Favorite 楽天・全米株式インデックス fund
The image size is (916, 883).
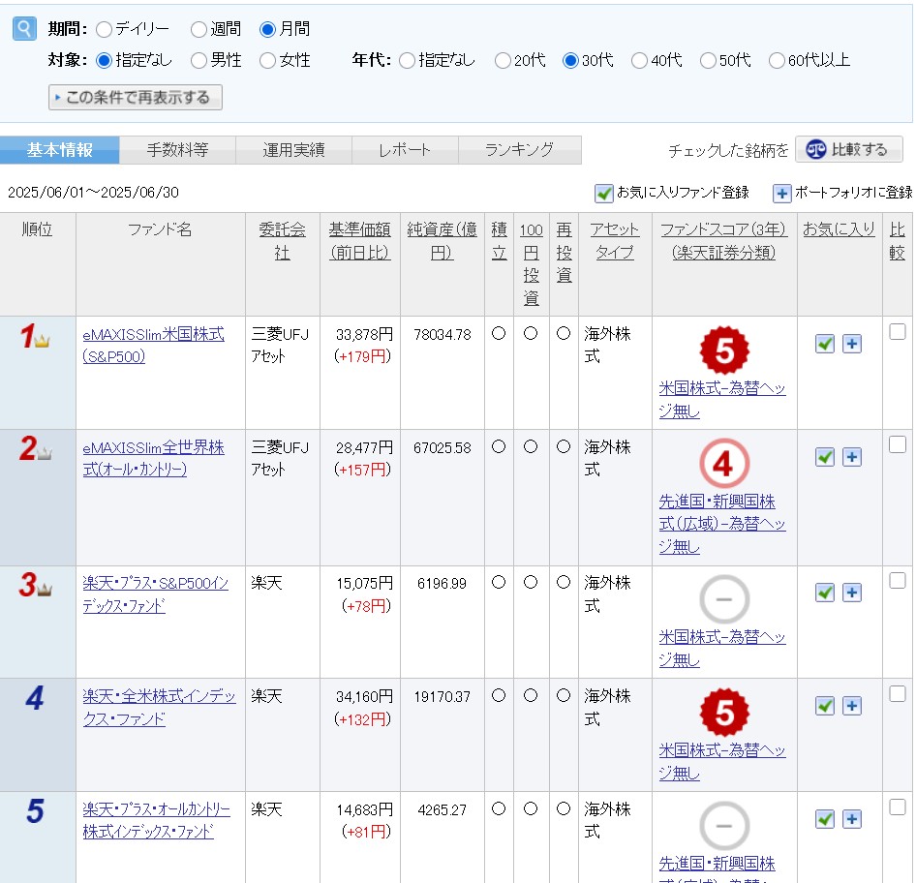[824, 706]
